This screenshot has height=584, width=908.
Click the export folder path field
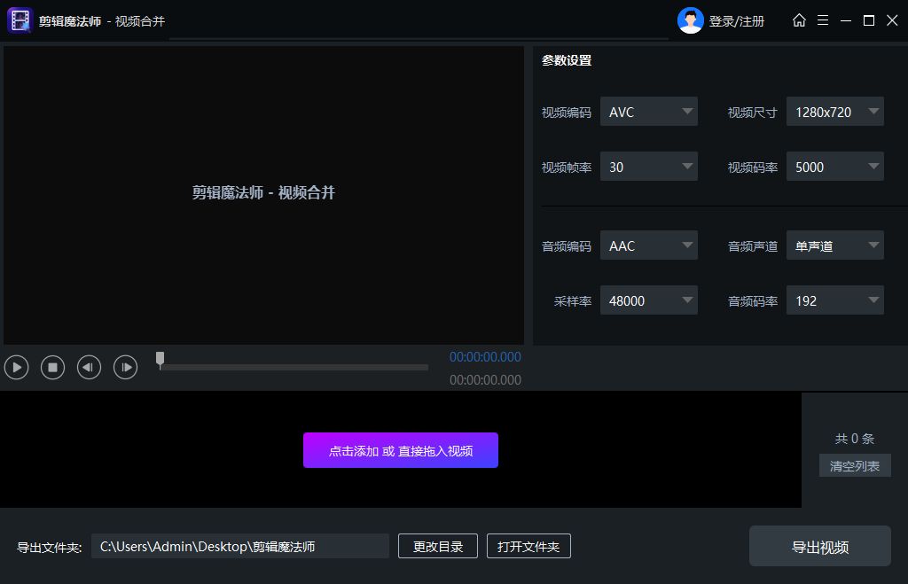tap(240, 547)
